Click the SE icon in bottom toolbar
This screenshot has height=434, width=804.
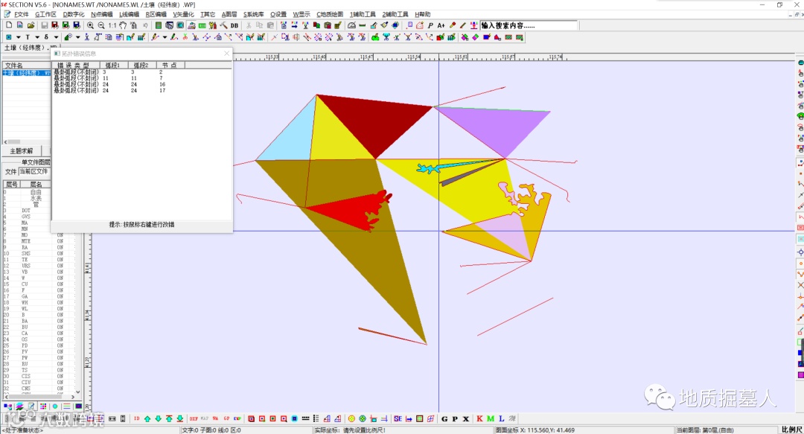tap(398, 418)
